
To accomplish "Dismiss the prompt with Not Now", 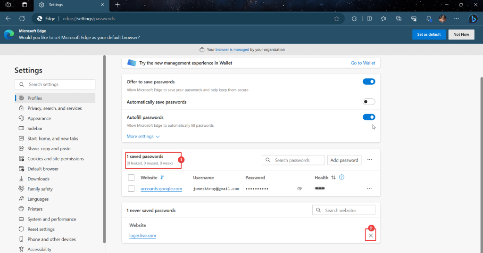I will click(x=461, y=34).
